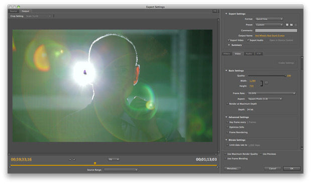Click the Output Name file link

270,36
